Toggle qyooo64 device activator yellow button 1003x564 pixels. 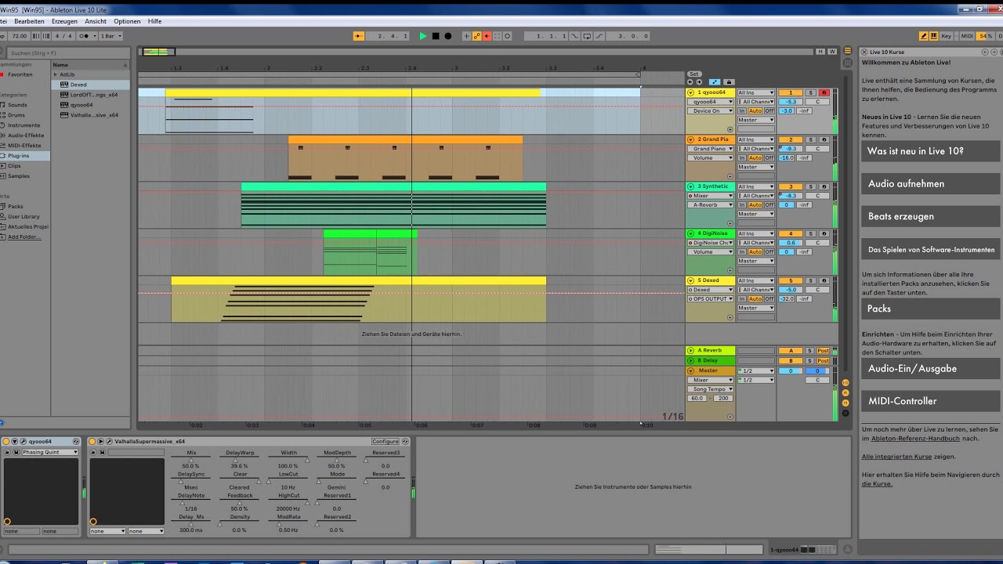[6, 442]
